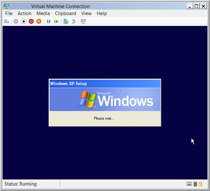This screenshot has width=210, height=191.
Task: Open the Media menu
Action: (x=43, y=13)
